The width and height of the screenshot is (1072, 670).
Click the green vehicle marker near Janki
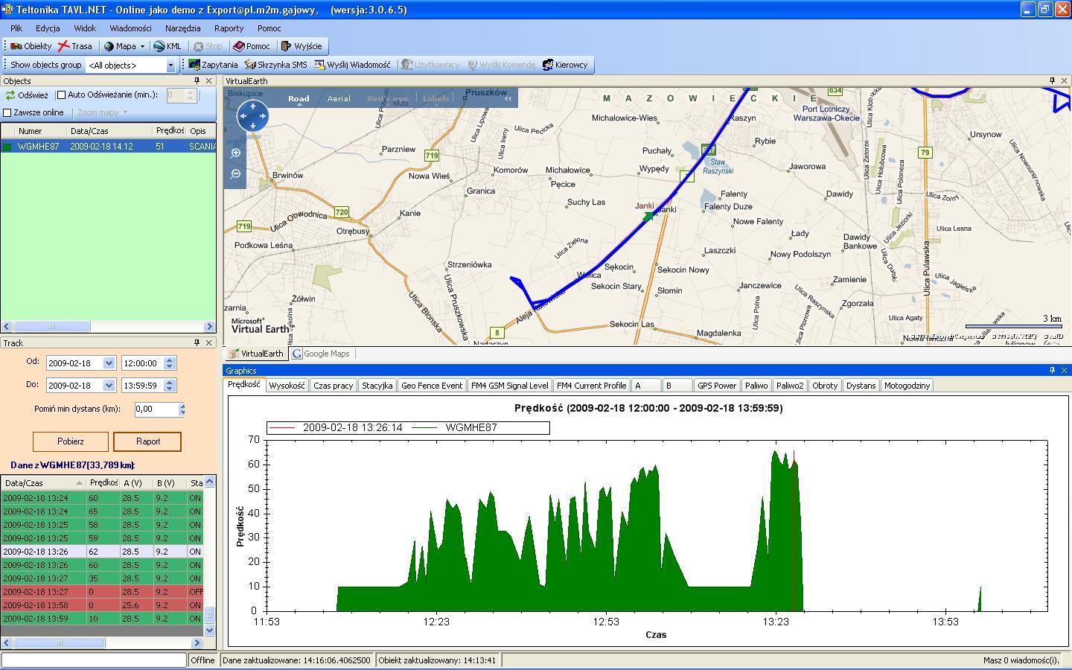click(648, 216)
